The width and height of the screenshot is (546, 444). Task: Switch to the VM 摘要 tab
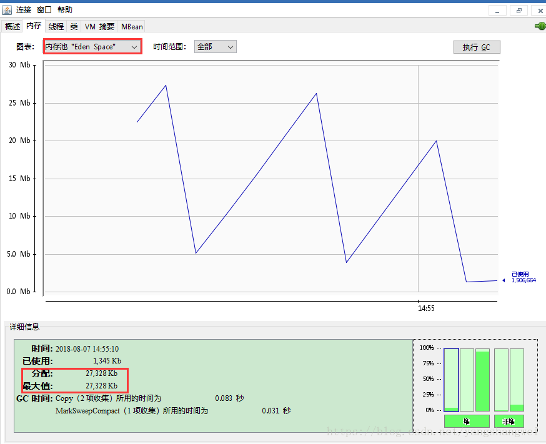[100, 26]
